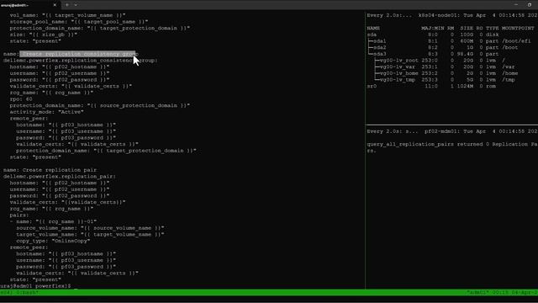Viewport: 538px width, 303px height.
Task: Click the query_all_replication_pairs output text
Action: point(452,147)
